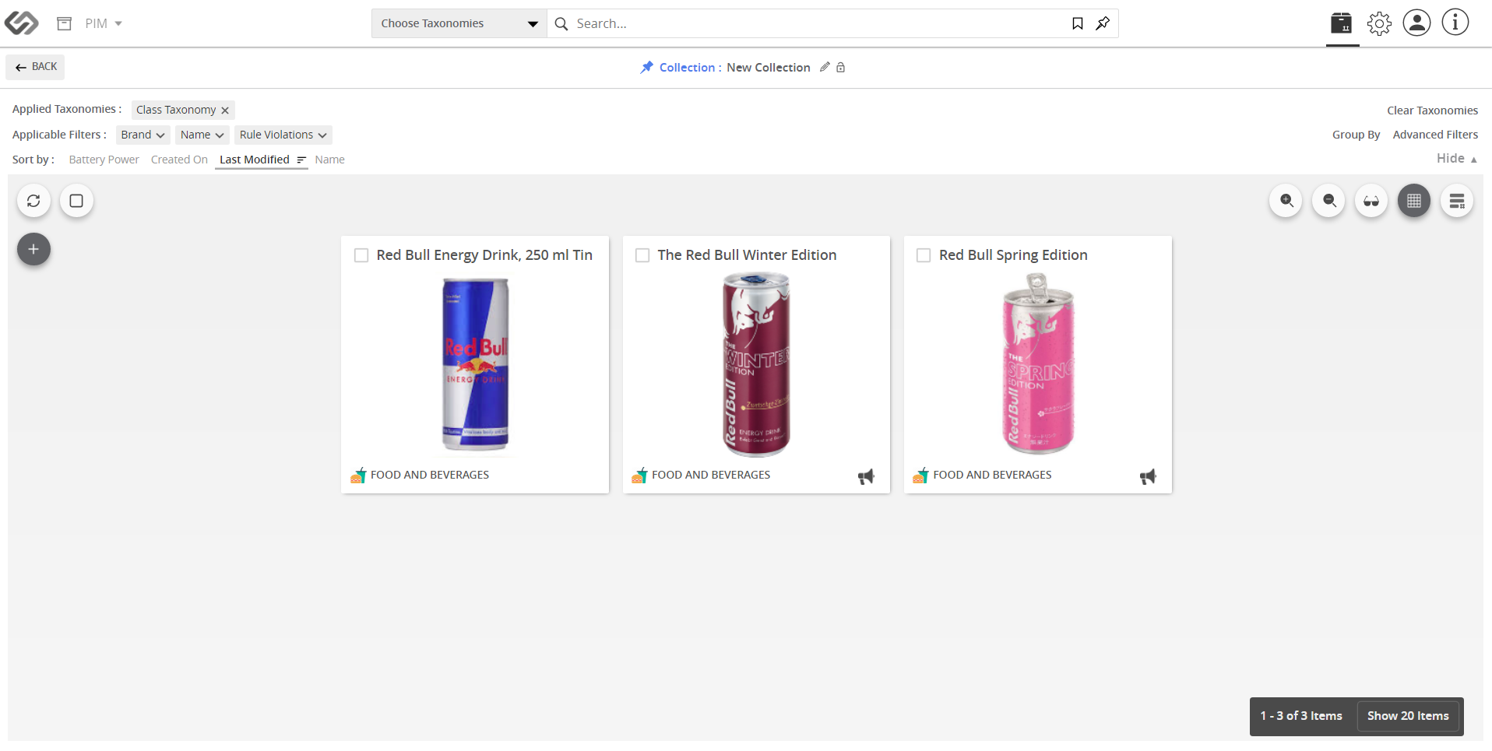Collapse the filter section with Hide
The width and height of the screenshot is (1492, 751).
tap(1456, 158)
